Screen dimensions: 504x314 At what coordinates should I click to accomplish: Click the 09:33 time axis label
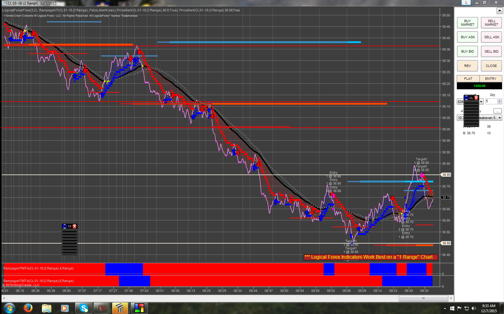(x=424, y=291)
